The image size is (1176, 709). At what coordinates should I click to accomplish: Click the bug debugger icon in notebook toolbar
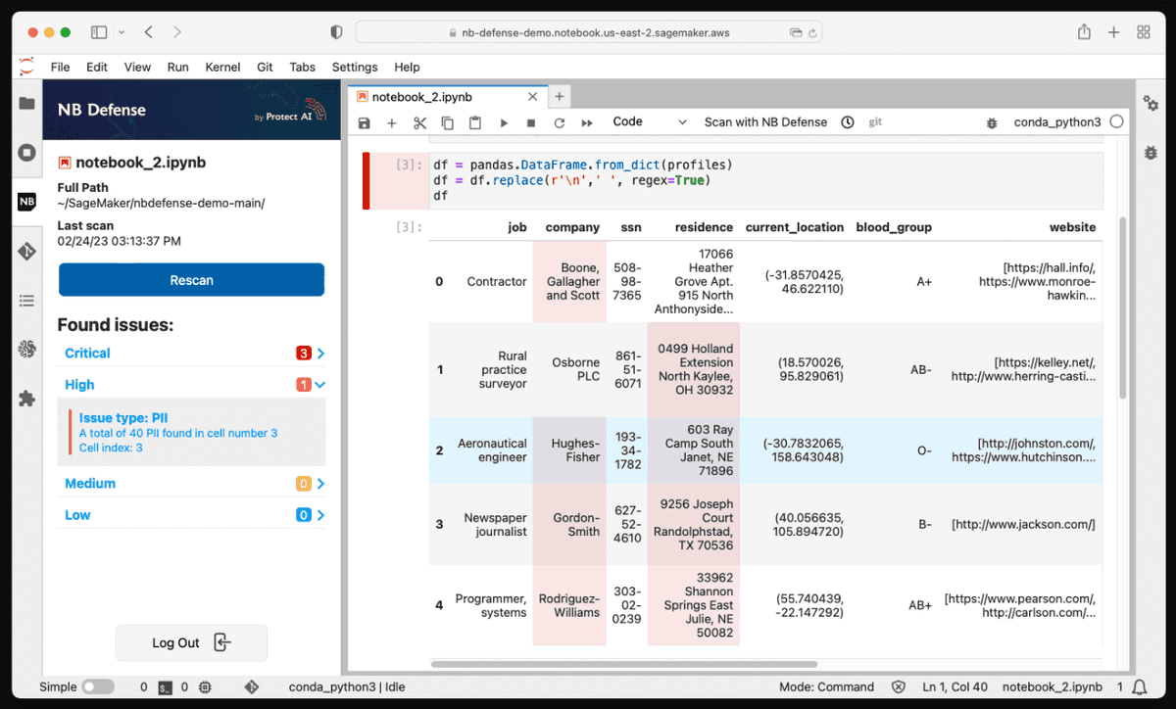pos(992,123)
